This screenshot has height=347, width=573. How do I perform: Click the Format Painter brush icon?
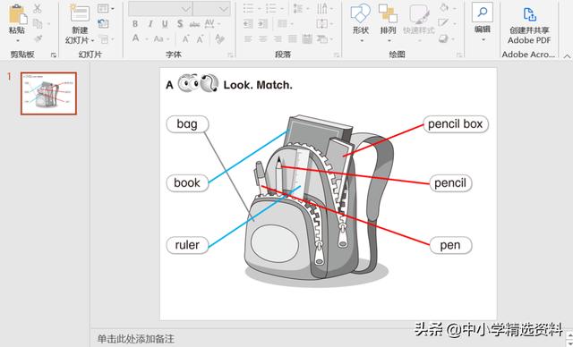coord(38,38)
